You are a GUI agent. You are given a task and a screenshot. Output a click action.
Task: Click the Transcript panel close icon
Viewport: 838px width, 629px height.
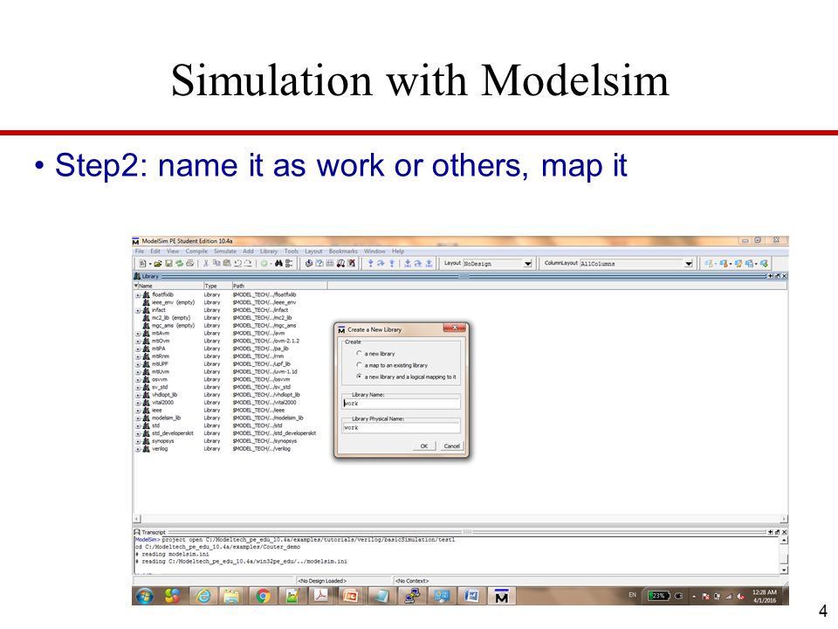coord(784,532)
